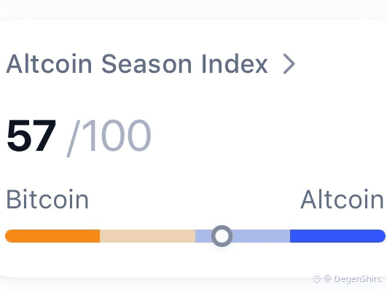Click the bold 57 index value
The height and width of the screenshot is (290, 387).
tap(31, 136)
